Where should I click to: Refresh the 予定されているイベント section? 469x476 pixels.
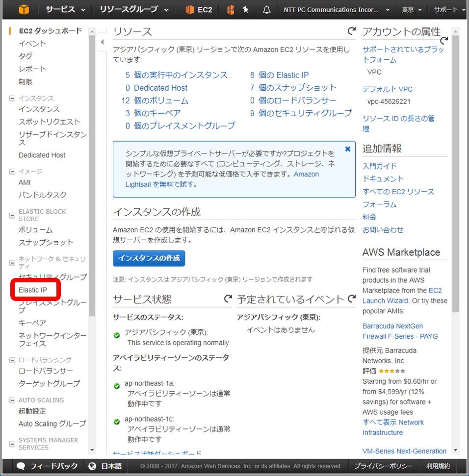point(351,299)
